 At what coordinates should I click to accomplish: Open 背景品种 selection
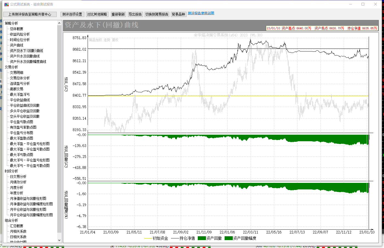coord(178,15)
